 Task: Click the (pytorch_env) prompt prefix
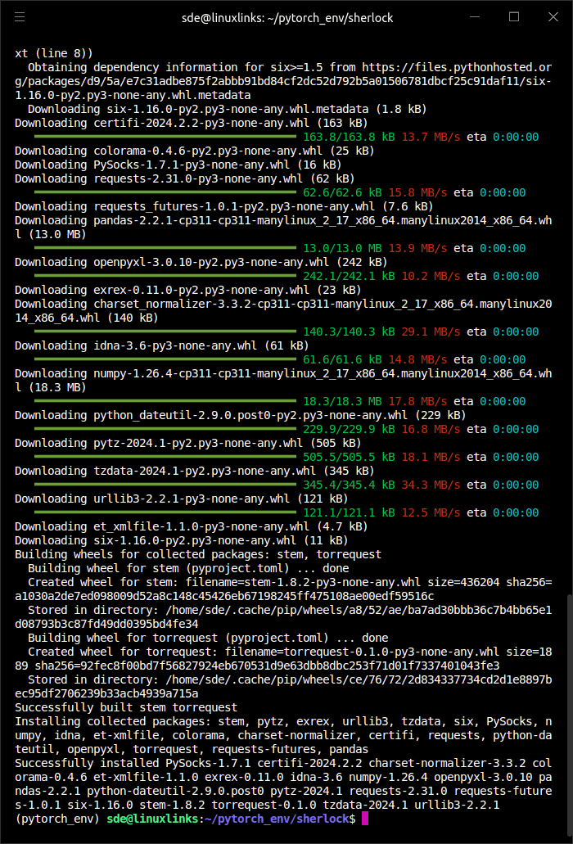(57, 819)
